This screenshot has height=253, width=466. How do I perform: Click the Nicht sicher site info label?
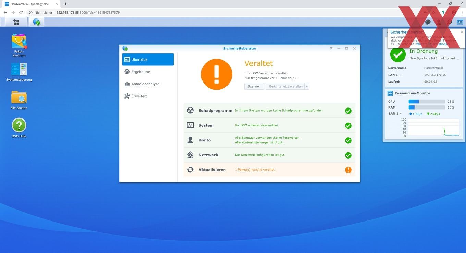point(41,12)
